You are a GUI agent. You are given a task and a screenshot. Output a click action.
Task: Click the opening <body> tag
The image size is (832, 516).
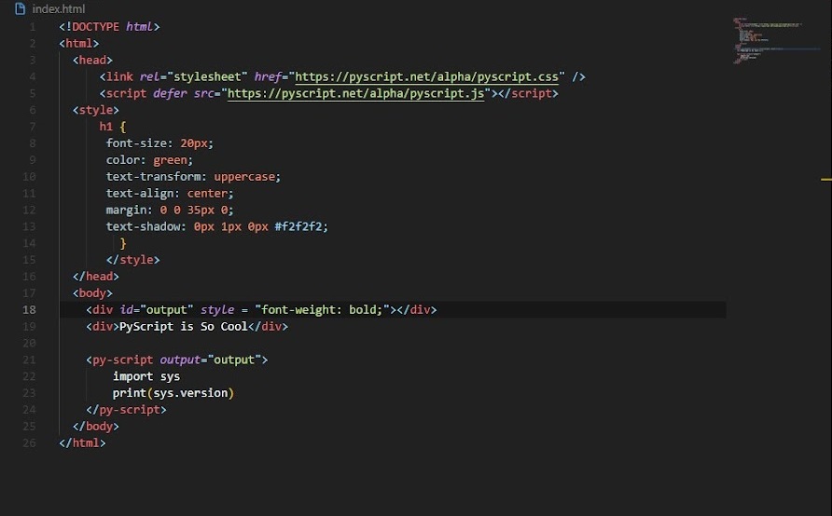(93, 293)
